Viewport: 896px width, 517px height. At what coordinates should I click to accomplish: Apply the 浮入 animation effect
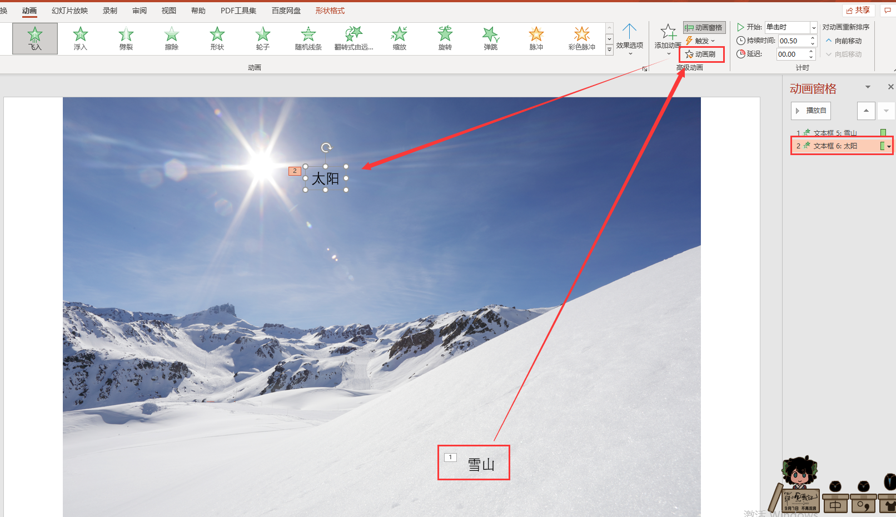click(81, 38)
